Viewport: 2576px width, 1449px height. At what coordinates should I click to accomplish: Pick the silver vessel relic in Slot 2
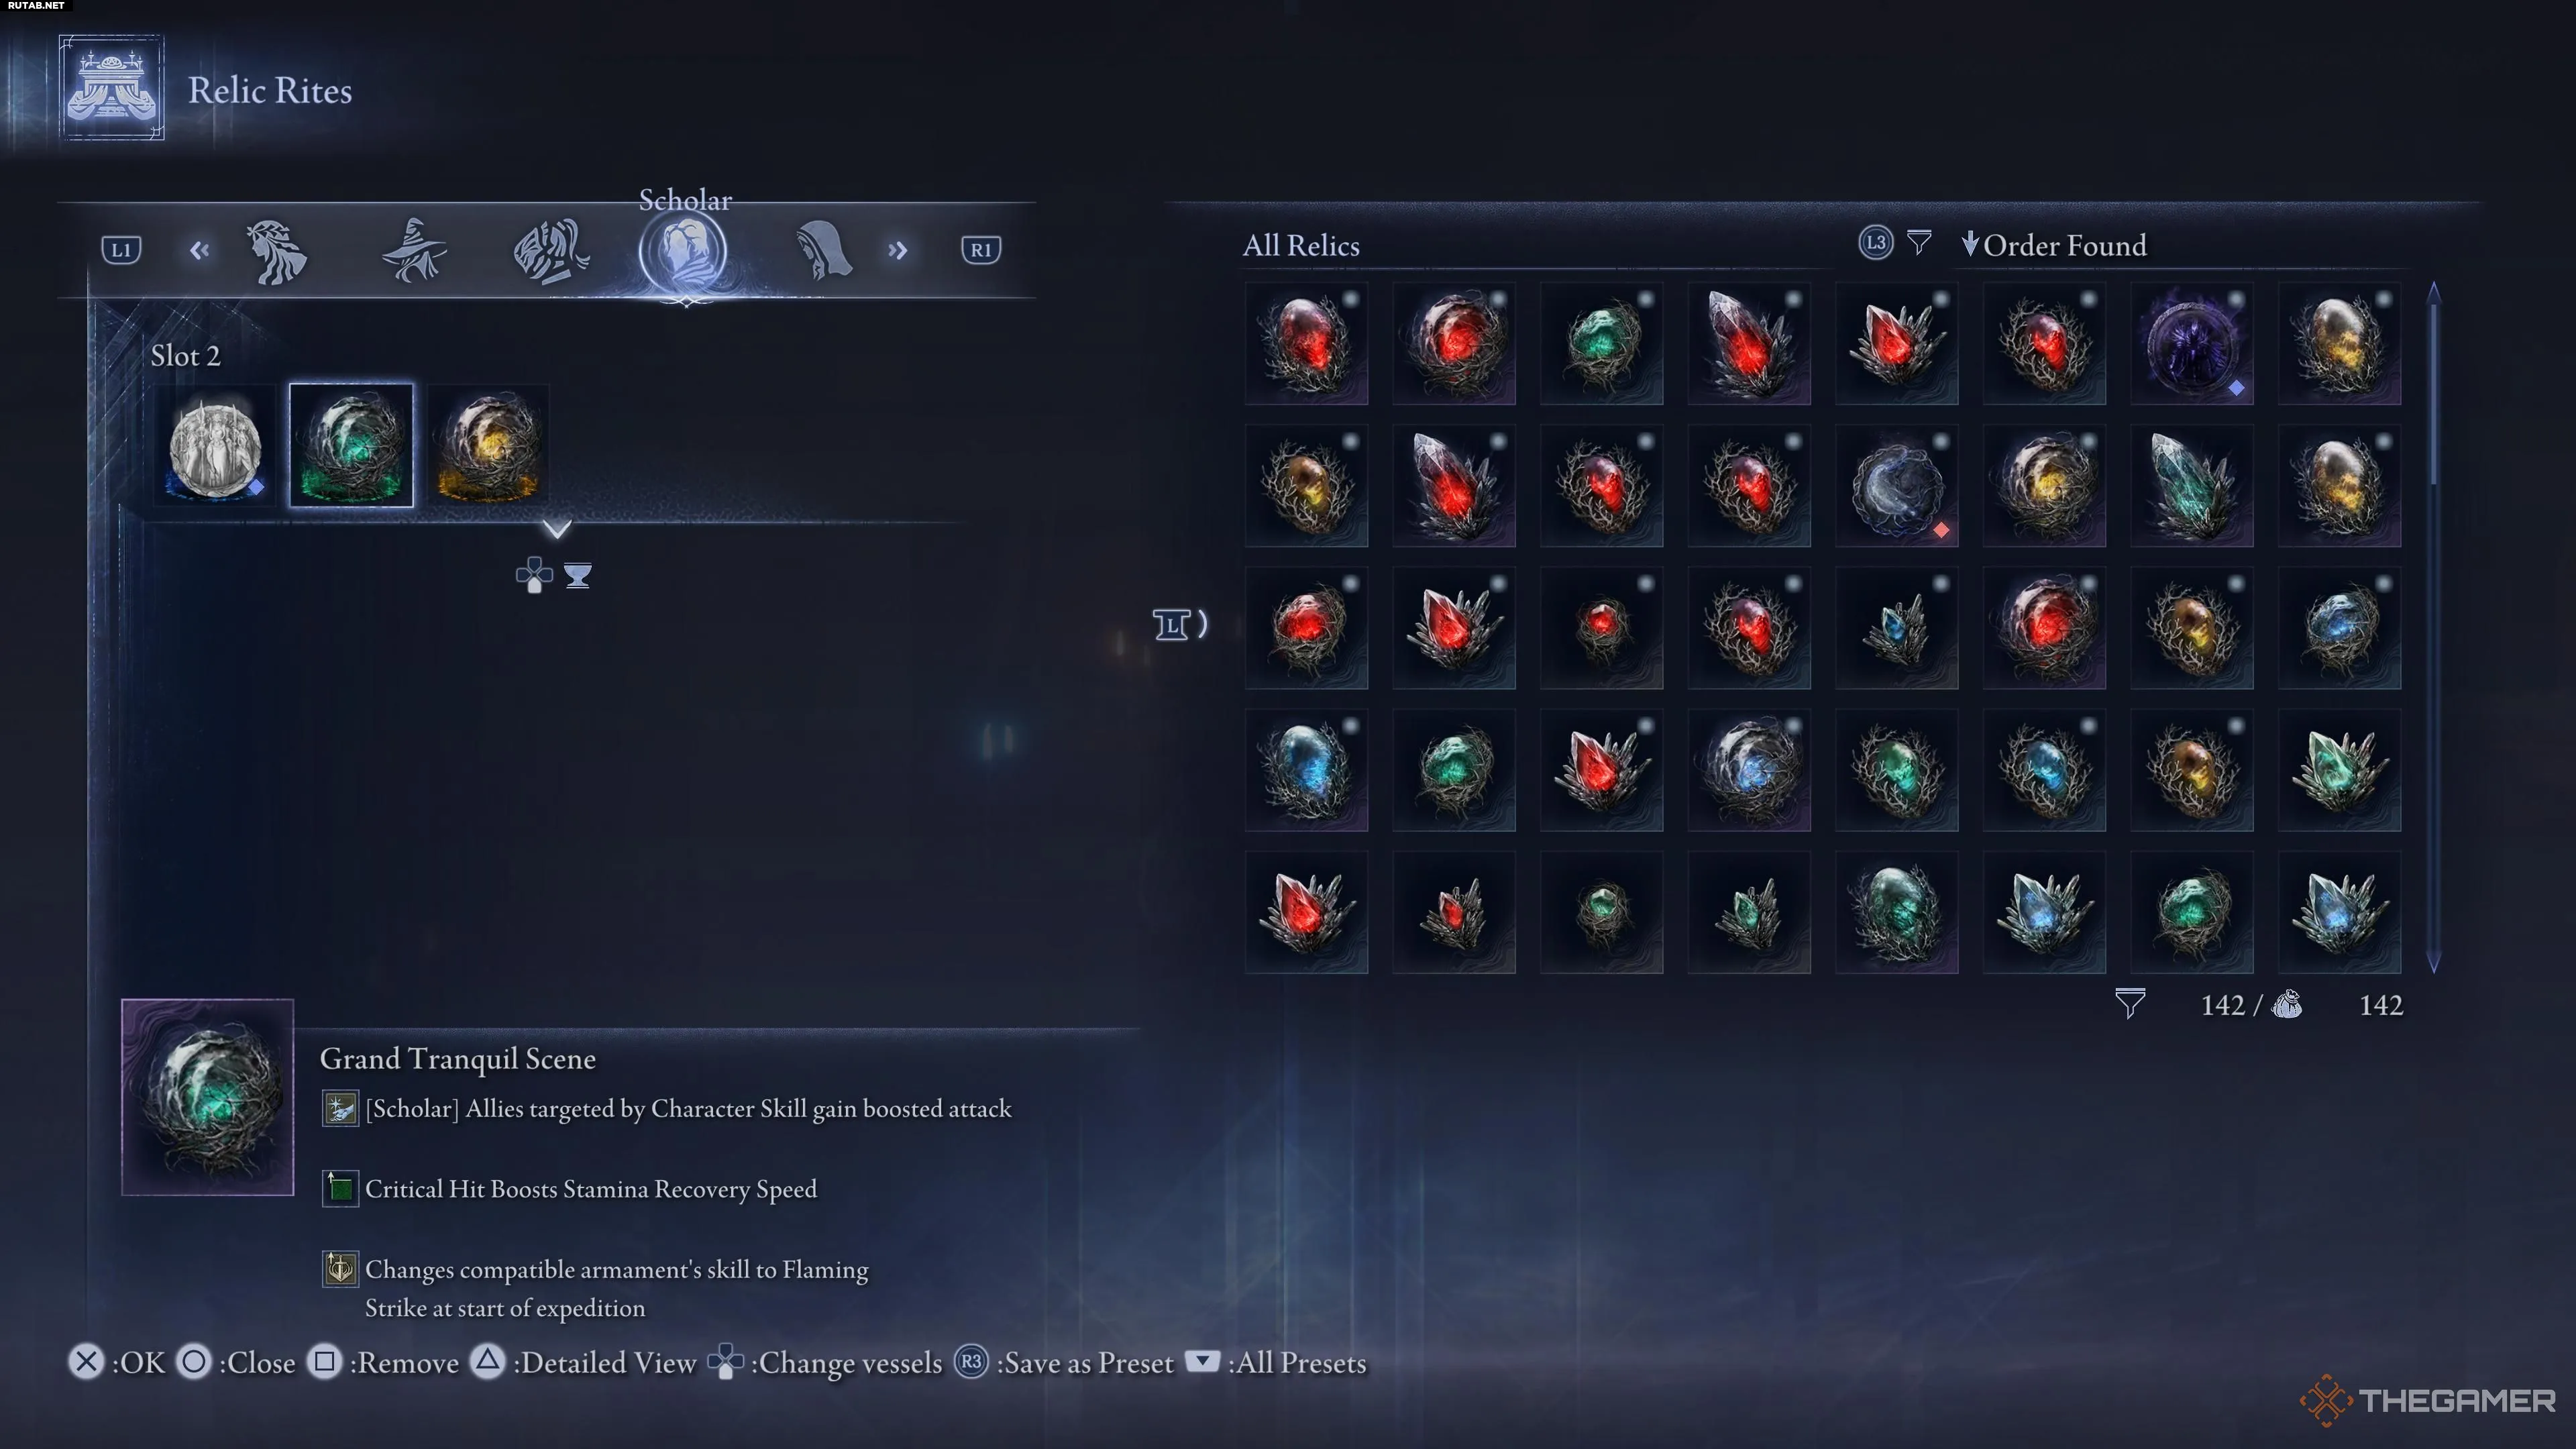[x=215, y=446]
